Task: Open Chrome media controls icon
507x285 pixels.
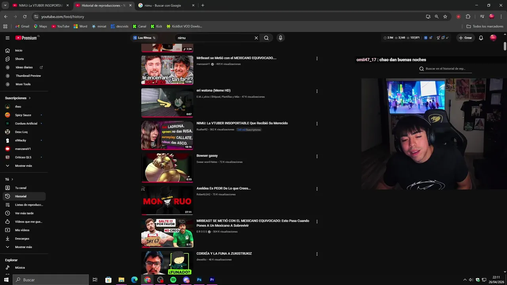Action: point(482,17)
